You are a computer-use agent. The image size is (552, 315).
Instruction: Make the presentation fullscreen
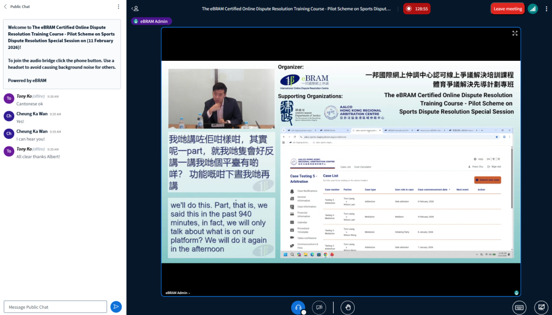click(x=515, y=33)
